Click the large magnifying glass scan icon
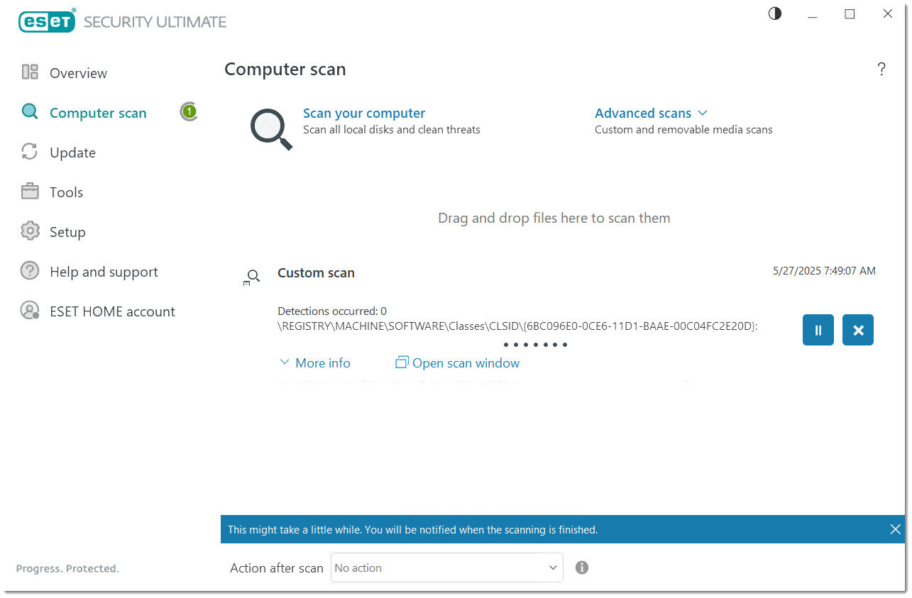The image size is (912, 598). click(x=271, y=129)
